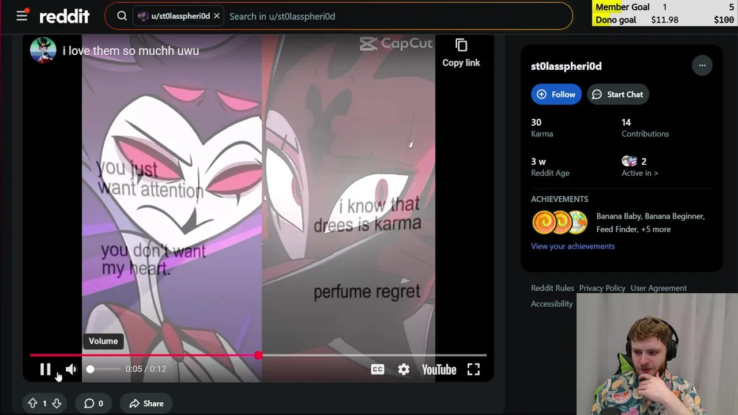The image size is (738, 415).
Task: Share the post
Action: pyautogui.click(x=146, y=403)
